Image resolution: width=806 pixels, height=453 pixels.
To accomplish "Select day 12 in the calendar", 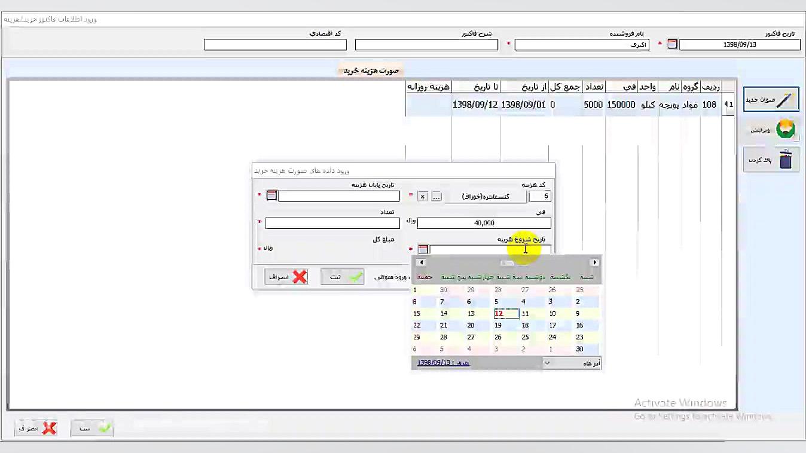I will 506,313.
